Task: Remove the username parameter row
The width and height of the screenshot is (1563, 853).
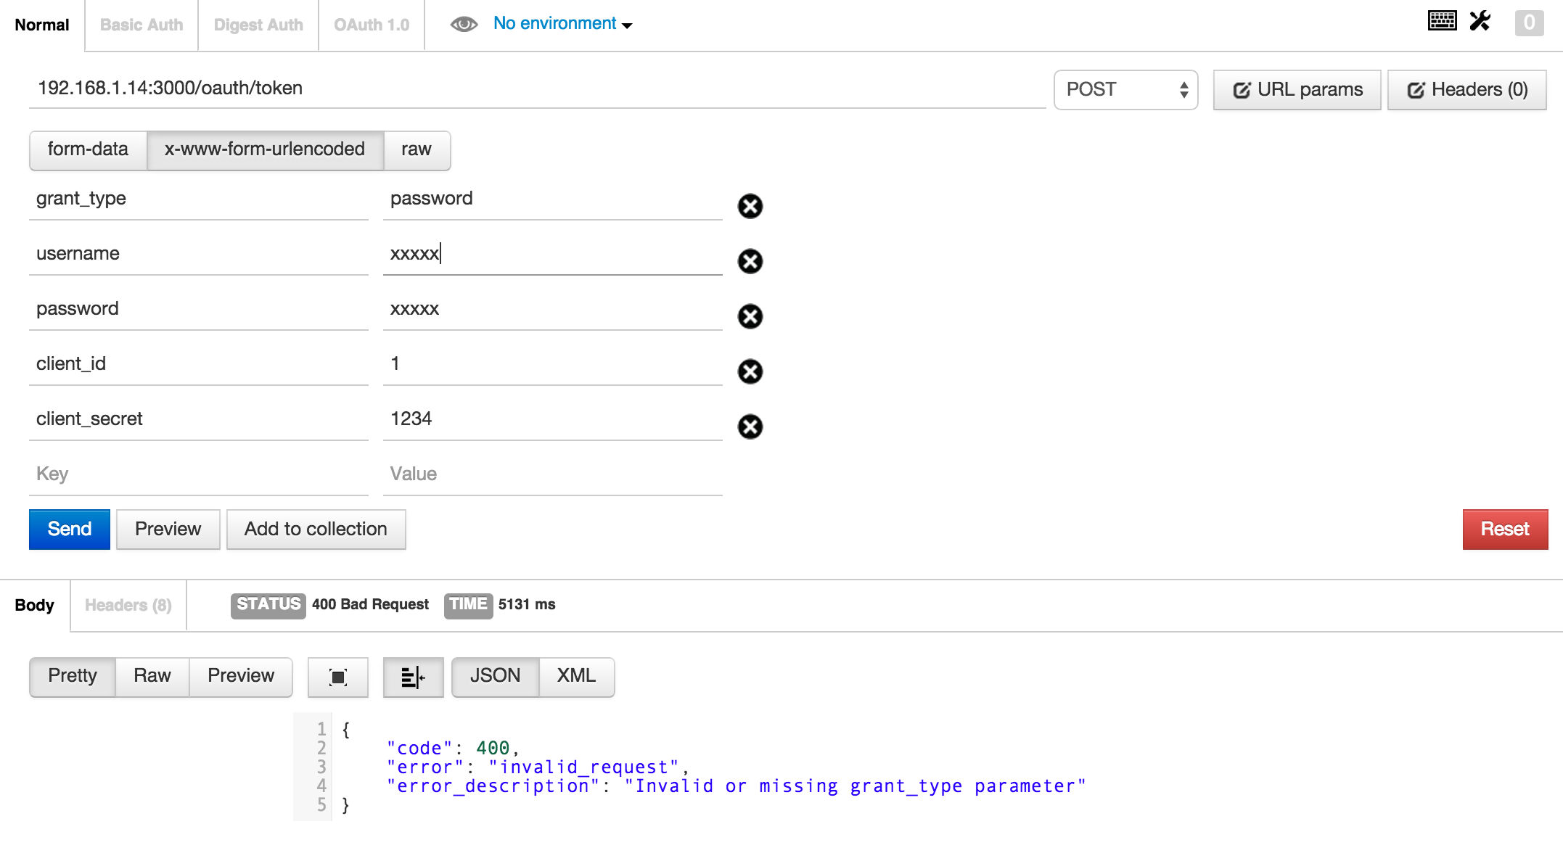Action: point(750,262)
